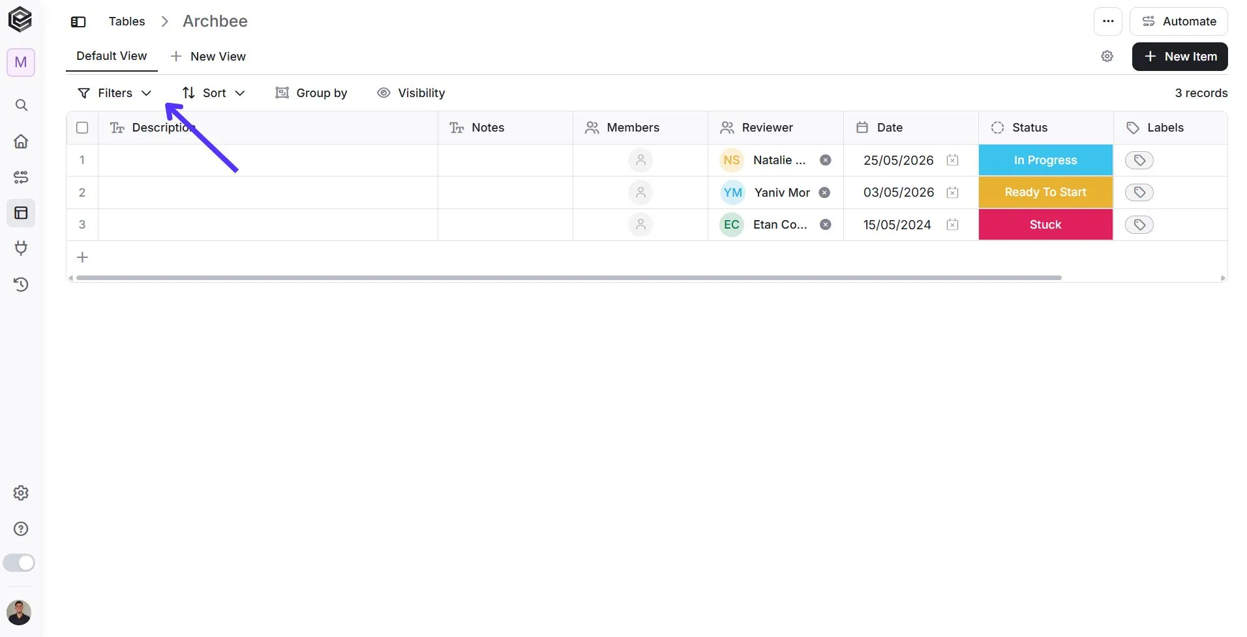
Task: Click the 3 records count
Action: click(x=1201, y=93)
